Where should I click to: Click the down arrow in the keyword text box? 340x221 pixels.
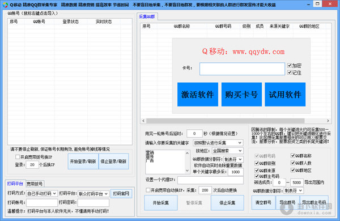click(x=188, y=171)
